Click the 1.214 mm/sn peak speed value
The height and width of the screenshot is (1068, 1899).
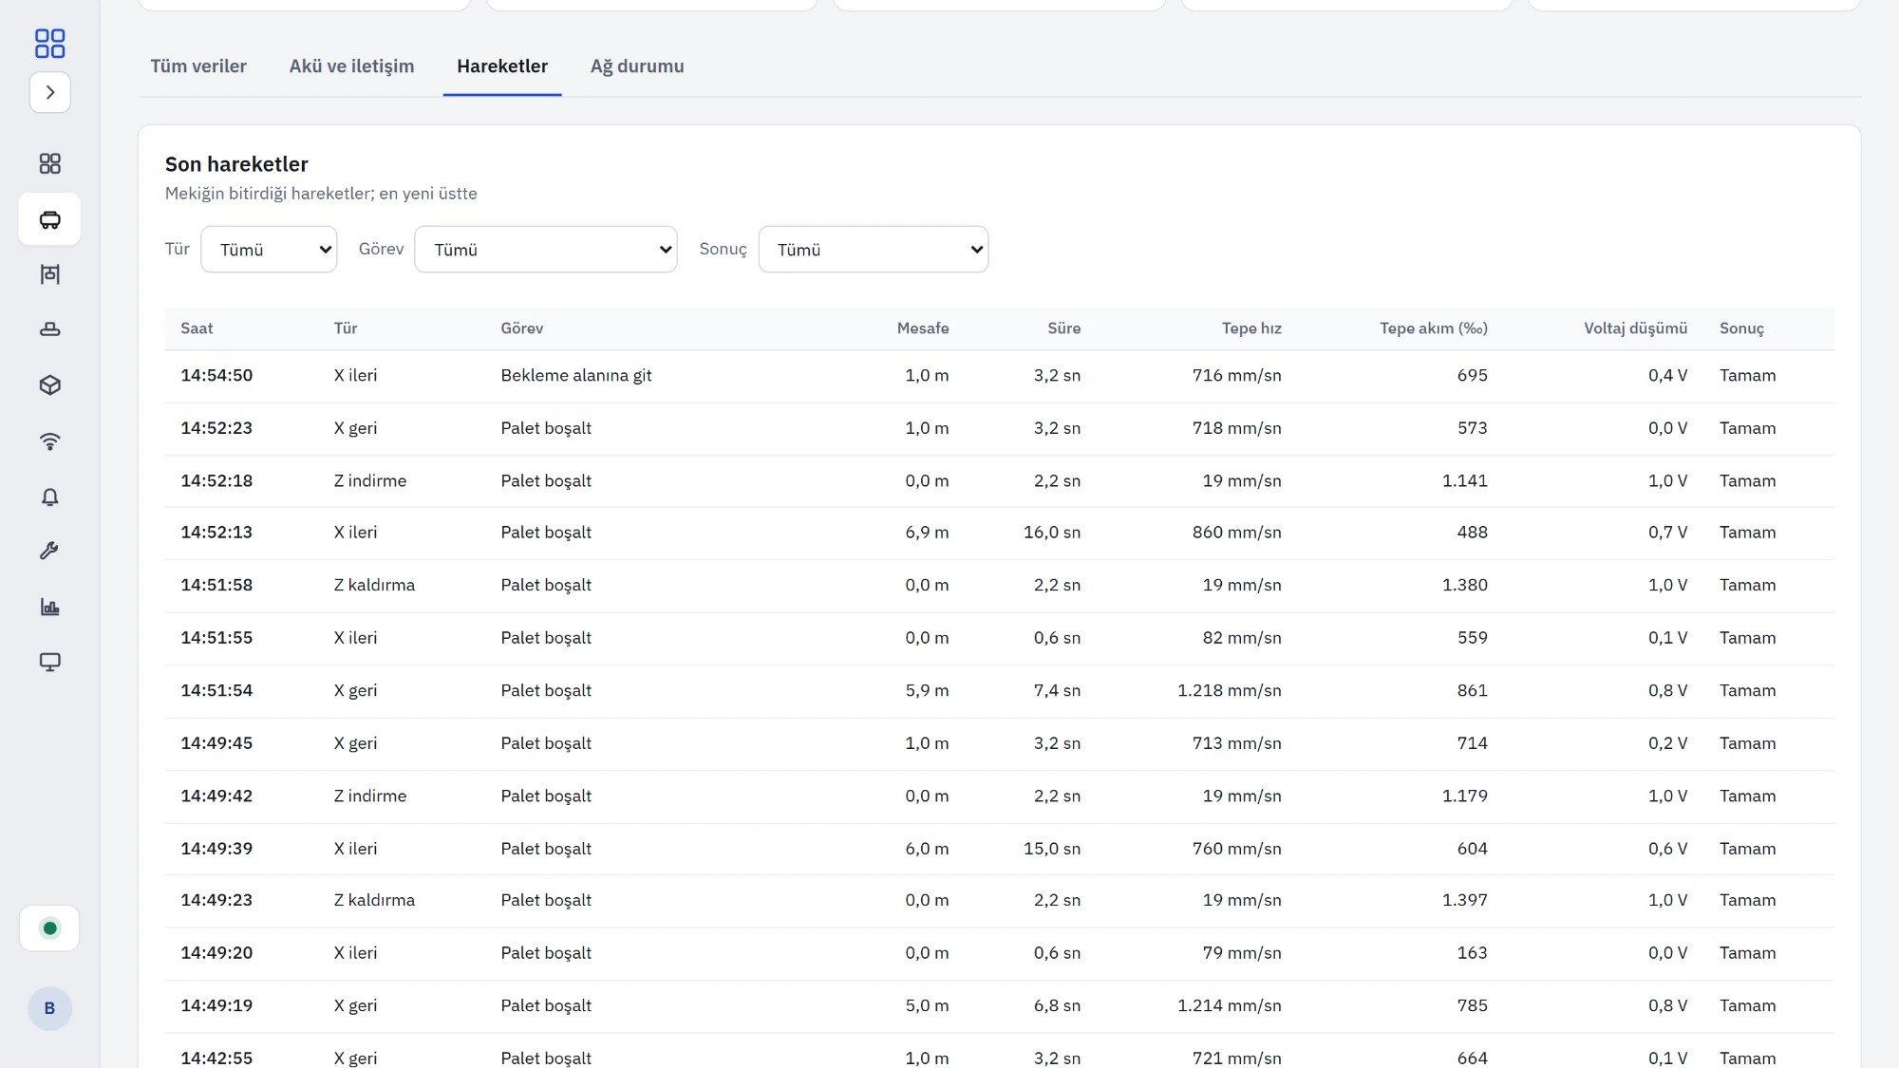1229,1005
